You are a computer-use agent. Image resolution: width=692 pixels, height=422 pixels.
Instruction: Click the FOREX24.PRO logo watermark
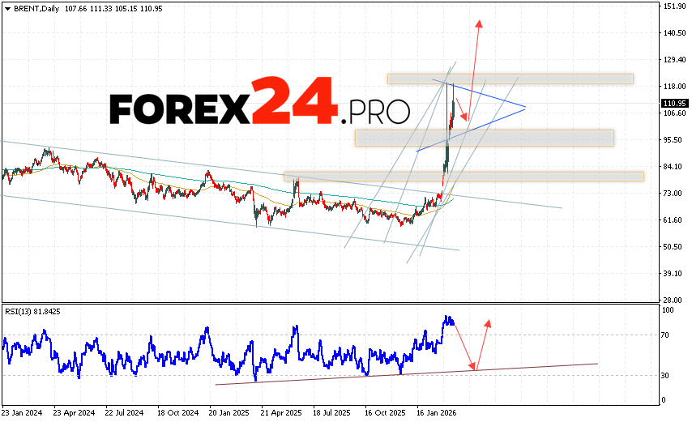pyautogui.click(x=259, y=104)
